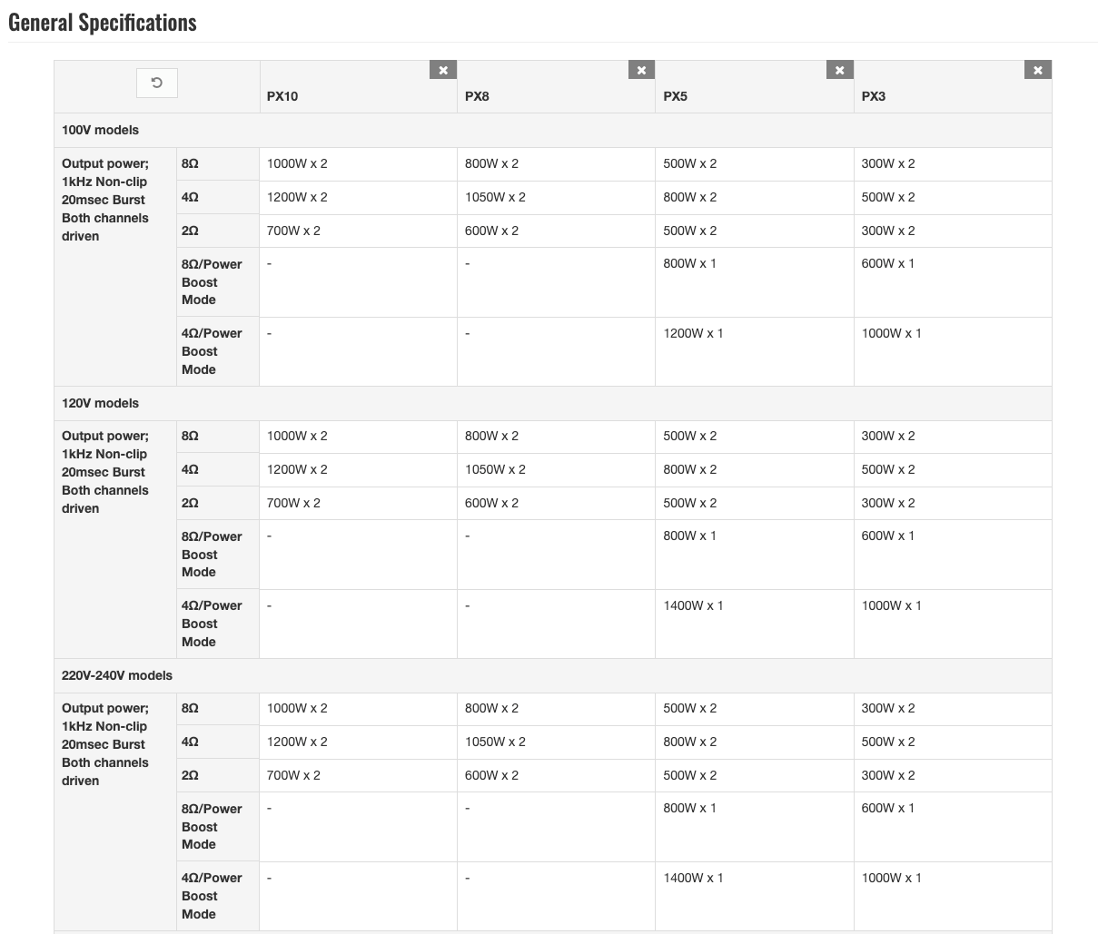Select the 120V models section row
Screen dimensions: 1098x934
(x=100, y=403)
